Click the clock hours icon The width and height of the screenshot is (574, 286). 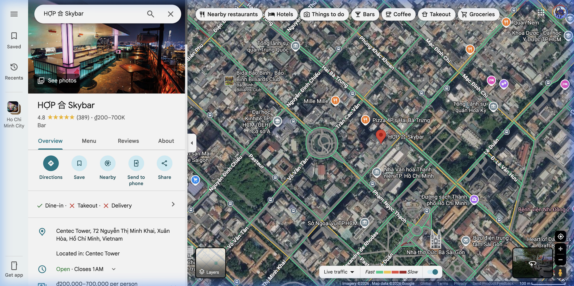coord(42,269)
